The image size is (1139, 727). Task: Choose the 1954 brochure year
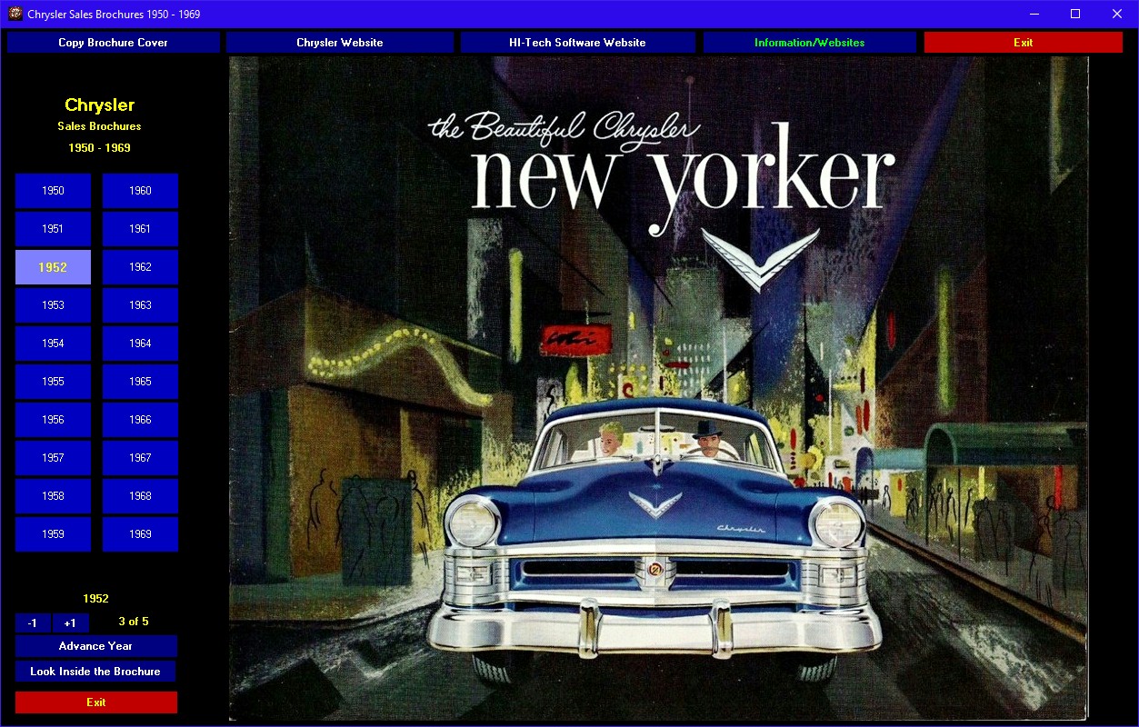53,344
